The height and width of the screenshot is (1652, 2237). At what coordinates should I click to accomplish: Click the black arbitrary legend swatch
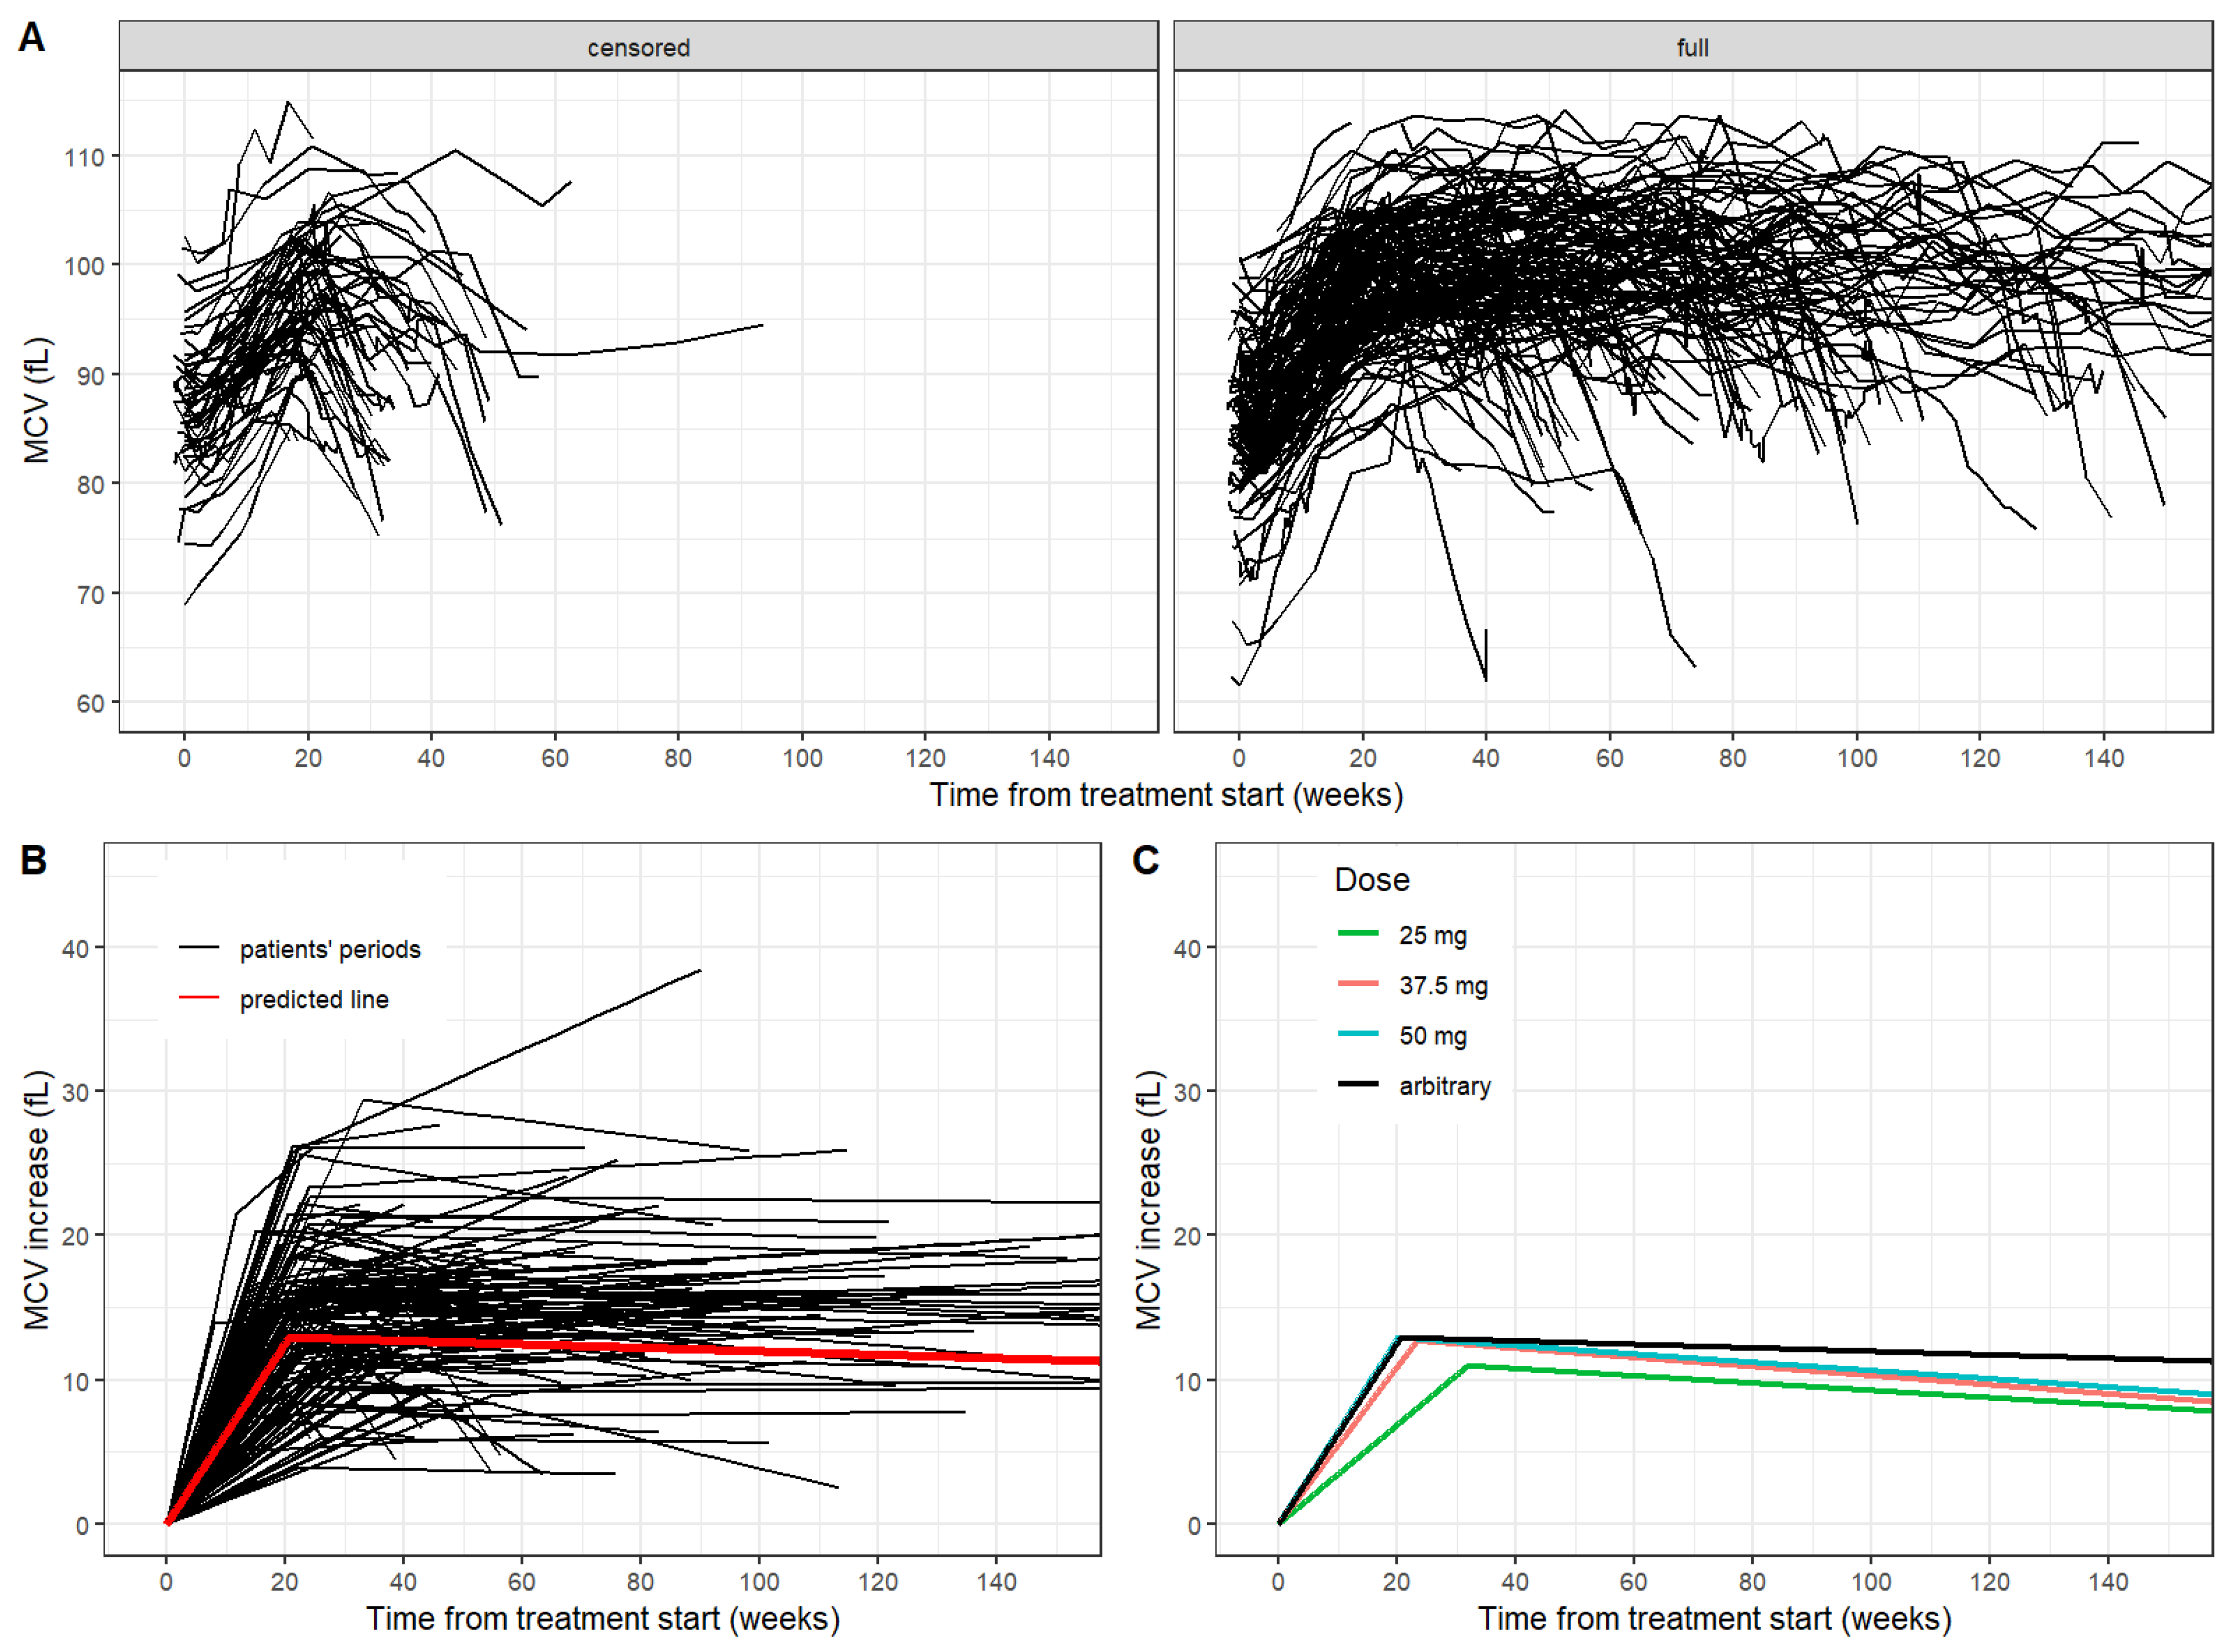[1357, 1084]
